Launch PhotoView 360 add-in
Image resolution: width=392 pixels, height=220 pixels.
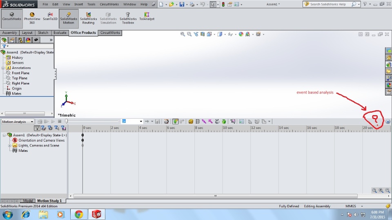tap(32, 18)
